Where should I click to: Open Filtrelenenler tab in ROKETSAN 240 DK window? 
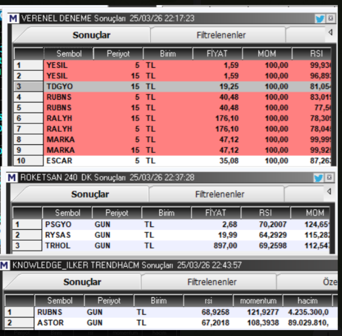click(x=220, y=194)
